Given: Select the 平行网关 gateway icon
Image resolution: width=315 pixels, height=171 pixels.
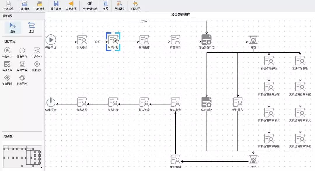Looking at the screenshot, I should pos(7,79).
